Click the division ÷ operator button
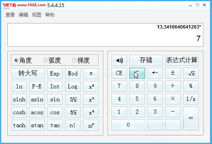 [x=173, y=86]
